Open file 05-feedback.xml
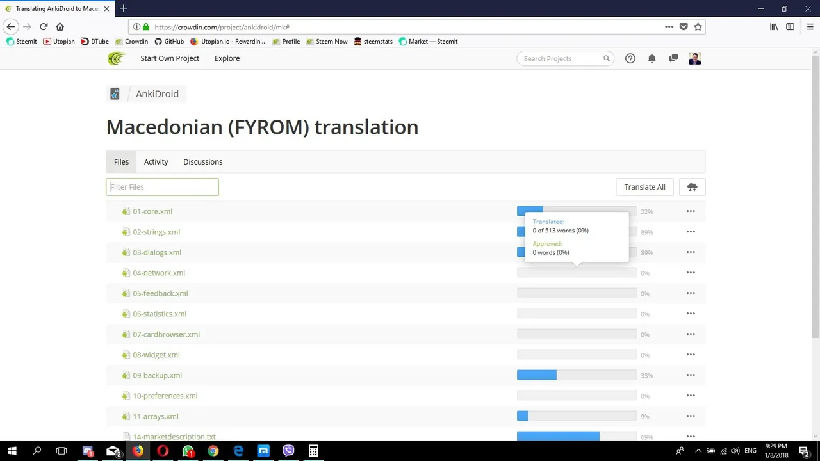 click(x=160, y=293)
